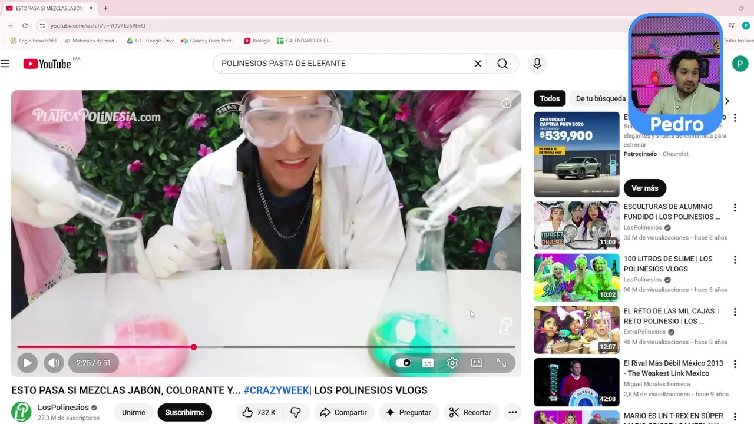
Task: Open options for Mario es un T-Rex video
Action: pos(735,417)
